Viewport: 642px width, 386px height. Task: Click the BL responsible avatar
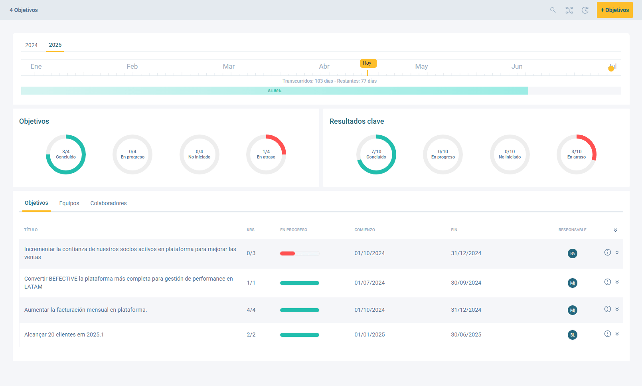pos(572,335)
